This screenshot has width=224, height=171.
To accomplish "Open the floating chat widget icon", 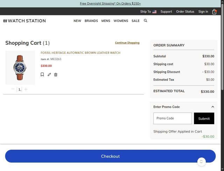I will pyautogui.click(x=202, y=162).
